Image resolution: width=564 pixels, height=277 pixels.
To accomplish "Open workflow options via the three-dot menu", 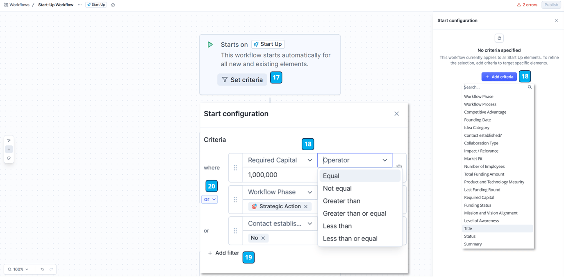I will [80, 5].
